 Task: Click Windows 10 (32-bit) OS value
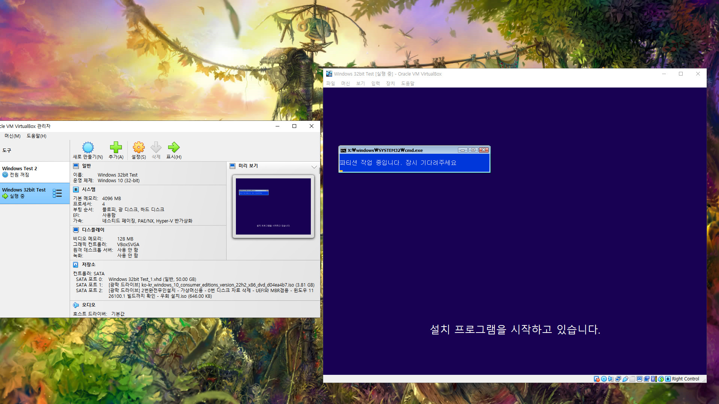119,181
